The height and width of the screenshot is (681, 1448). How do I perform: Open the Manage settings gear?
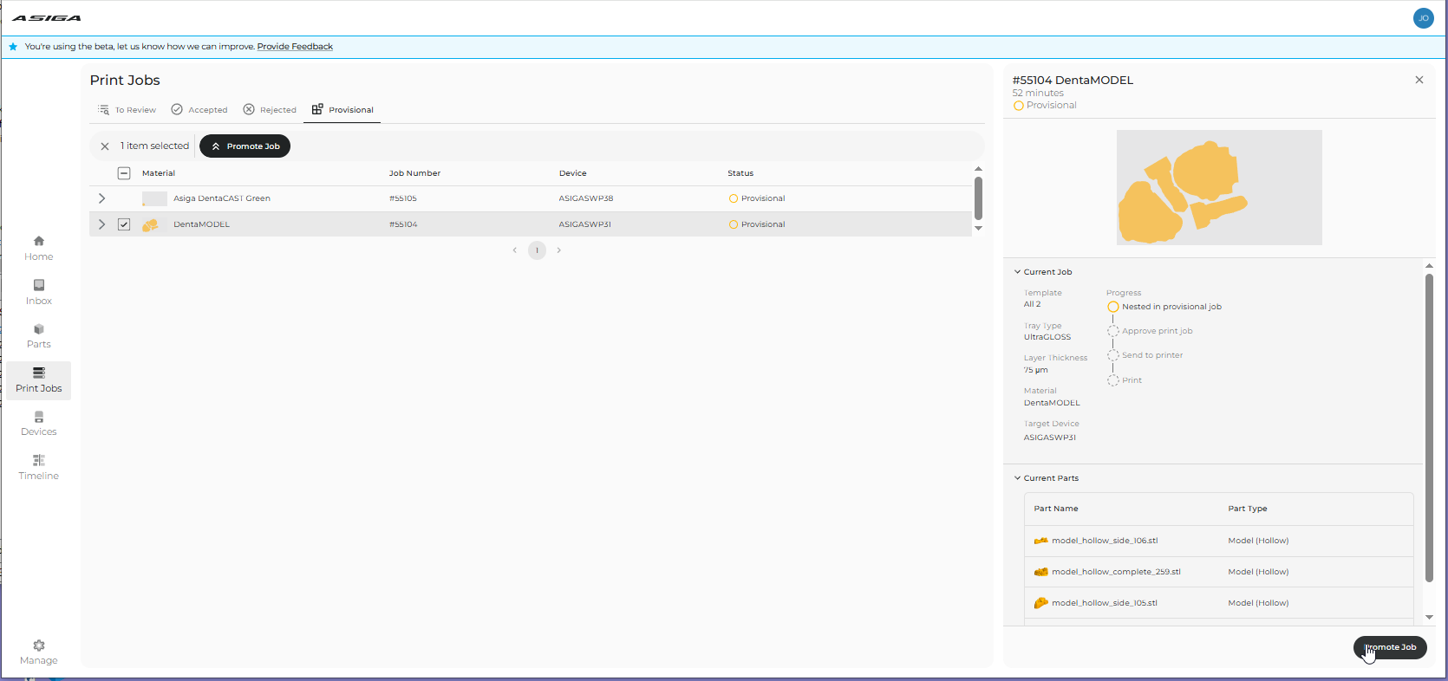coord(38,652)
